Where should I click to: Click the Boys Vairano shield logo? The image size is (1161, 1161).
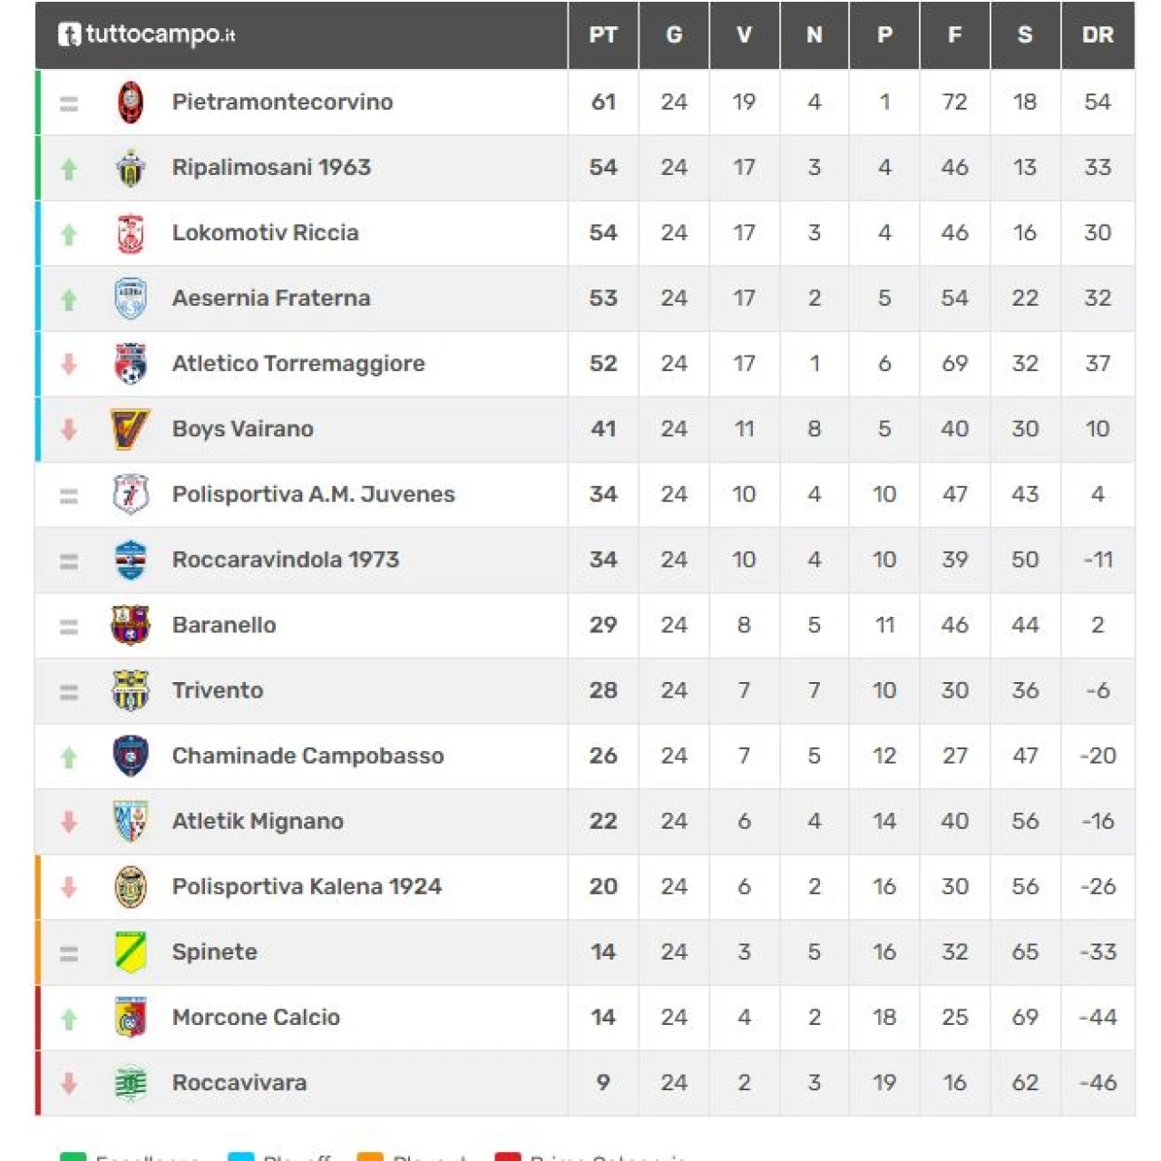(131, 429)
